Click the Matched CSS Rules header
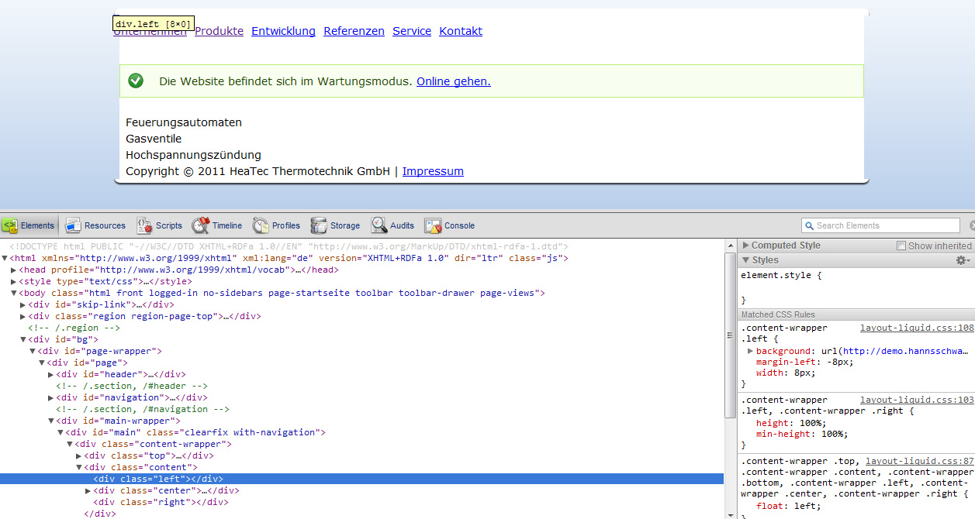 click(x=856, y=314)
